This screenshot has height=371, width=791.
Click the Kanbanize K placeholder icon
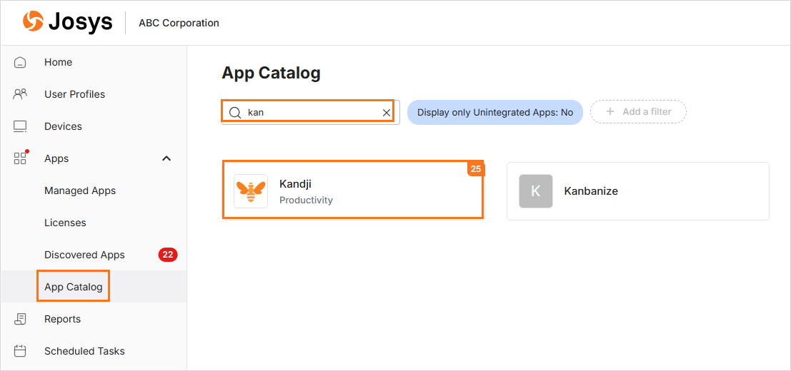[x=536, y=191]
